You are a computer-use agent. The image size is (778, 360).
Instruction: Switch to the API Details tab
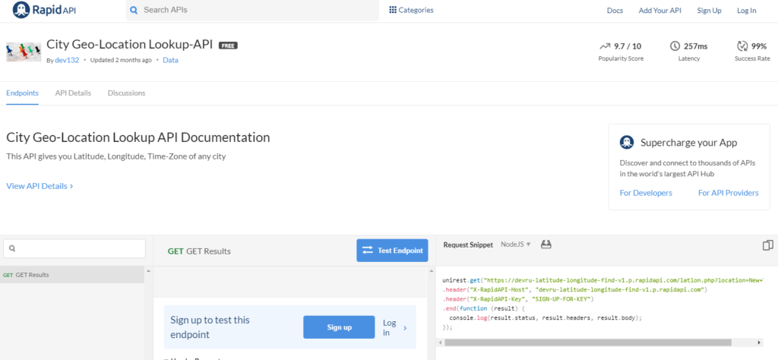click(x=73, y=93)
